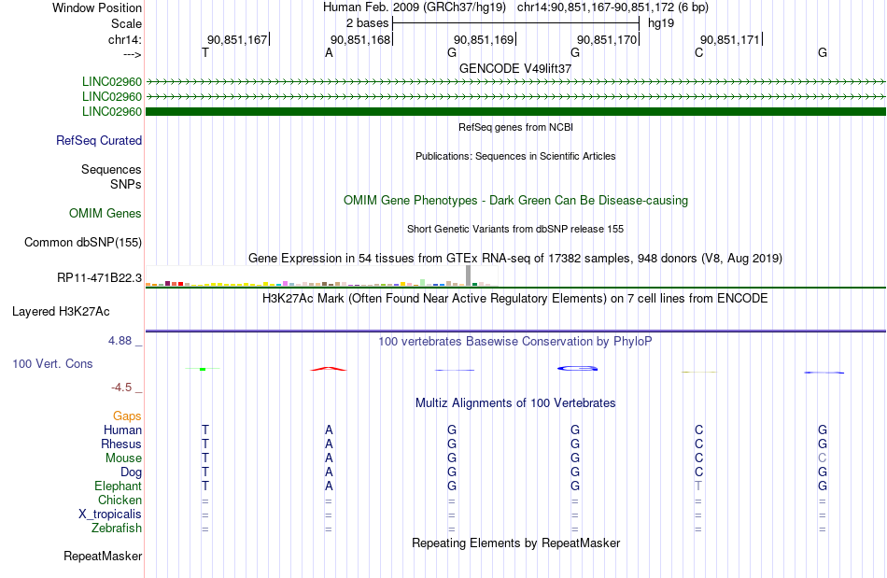Click the green PhyloP conservation mark
Viewport: 887px width, 578px height.
tap(203, 369)
